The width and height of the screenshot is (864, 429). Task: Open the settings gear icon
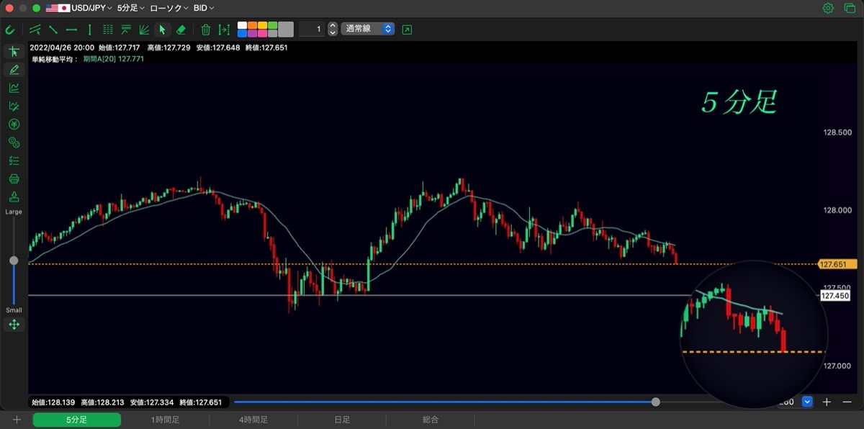pyautogui.click(x=828, y=8)
